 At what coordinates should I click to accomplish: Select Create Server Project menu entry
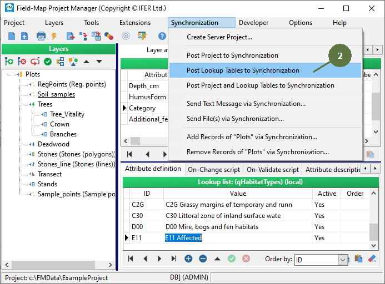[x=265, y=37]
